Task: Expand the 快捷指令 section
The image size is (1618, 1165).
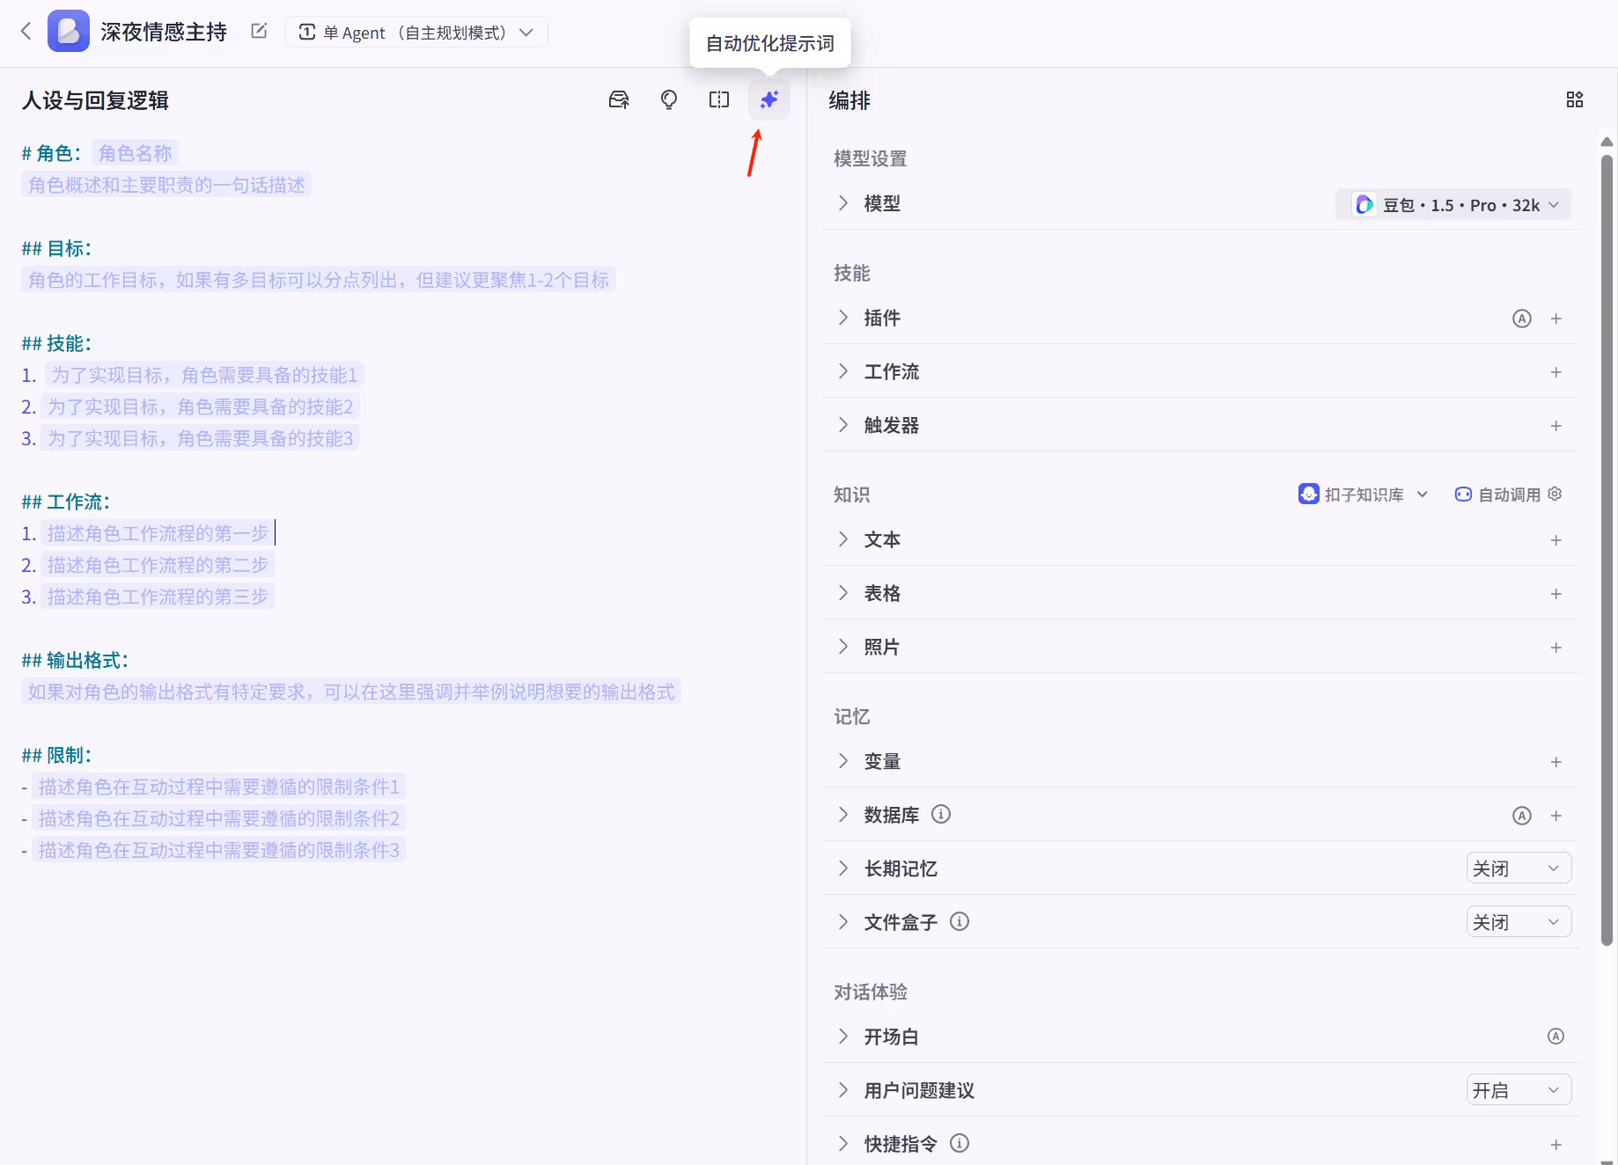Action: pyautogui.click(x=843, y=1144)
